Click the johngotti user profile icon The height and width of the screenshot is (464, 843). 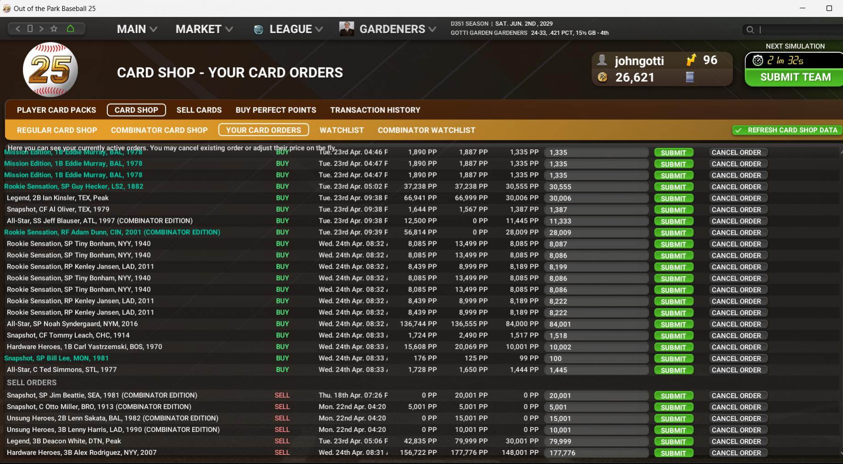tap(602, 60)
